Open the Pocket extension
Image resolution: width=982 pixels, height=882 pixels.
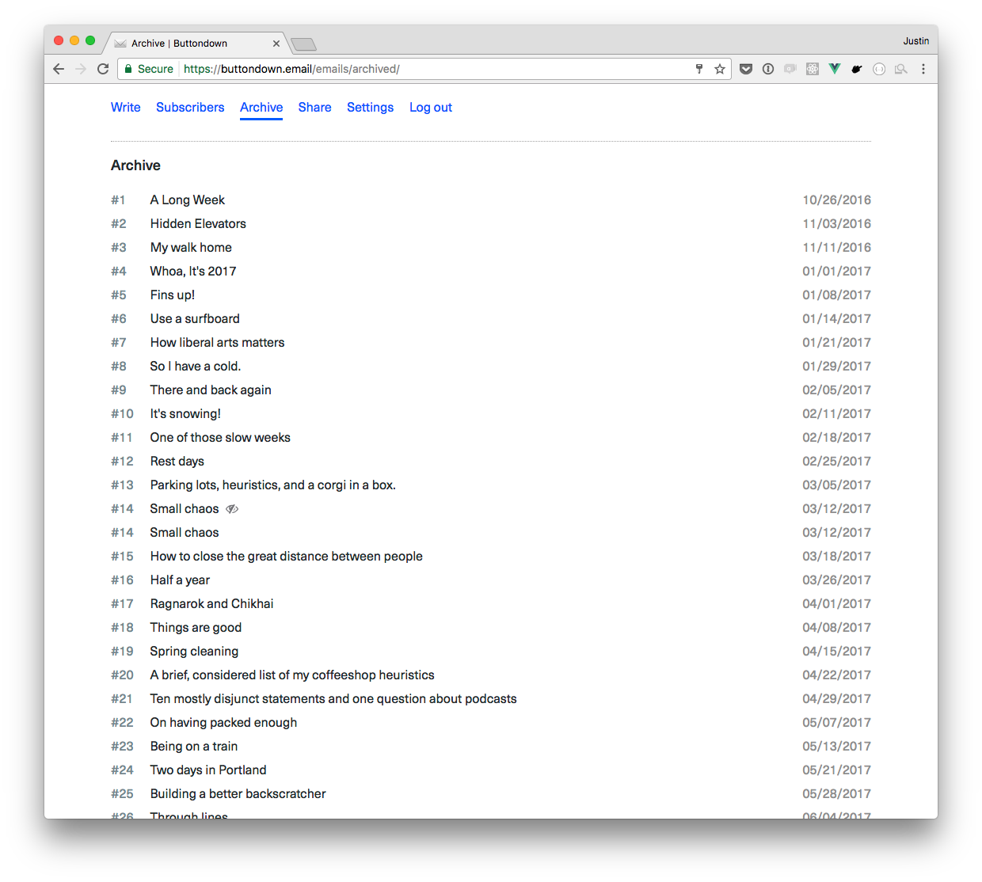click(x=746, y=69)
